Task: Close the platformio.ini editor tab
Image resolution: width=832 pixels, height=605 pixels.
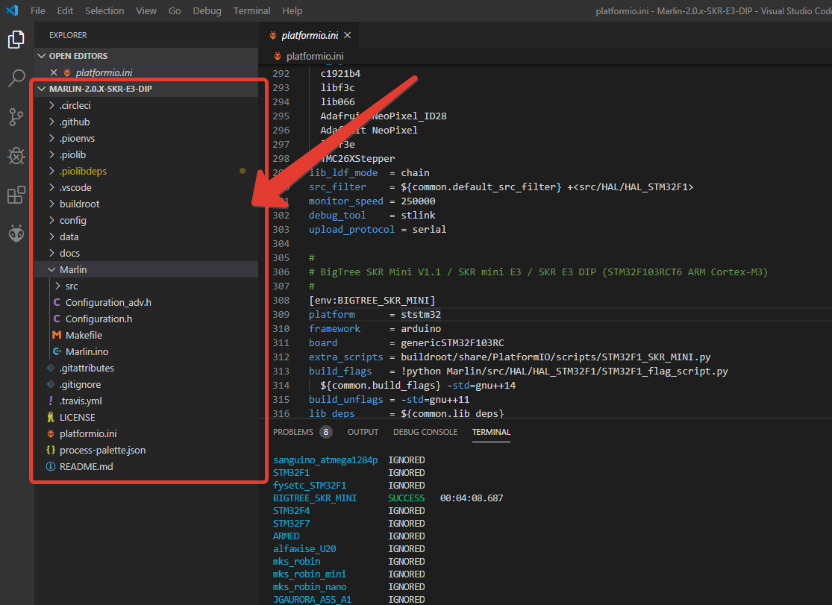Action: [347, 35]
